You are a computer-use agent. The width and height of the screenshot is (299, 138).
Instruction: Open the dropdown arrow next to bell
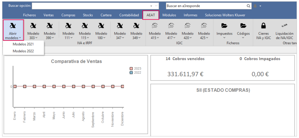pyautogui.click(x=260, y=6)
